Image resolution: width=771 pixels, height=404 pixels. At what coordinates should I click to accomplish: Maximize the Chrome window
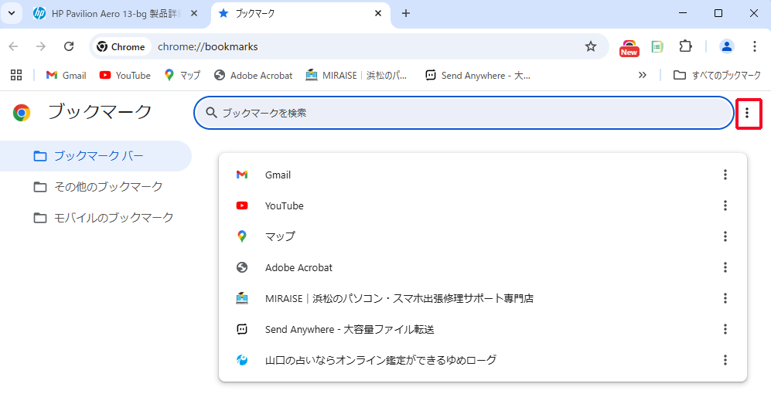point(718,13)
